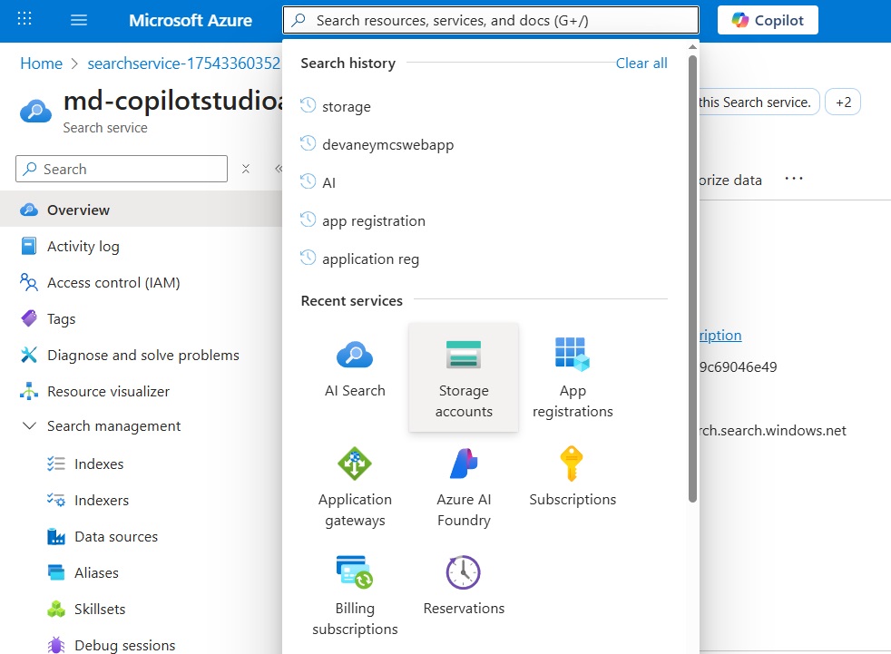Select 'app registration' history entry
This screenshot has height=654, width=891.
click(x=373, y=221)
